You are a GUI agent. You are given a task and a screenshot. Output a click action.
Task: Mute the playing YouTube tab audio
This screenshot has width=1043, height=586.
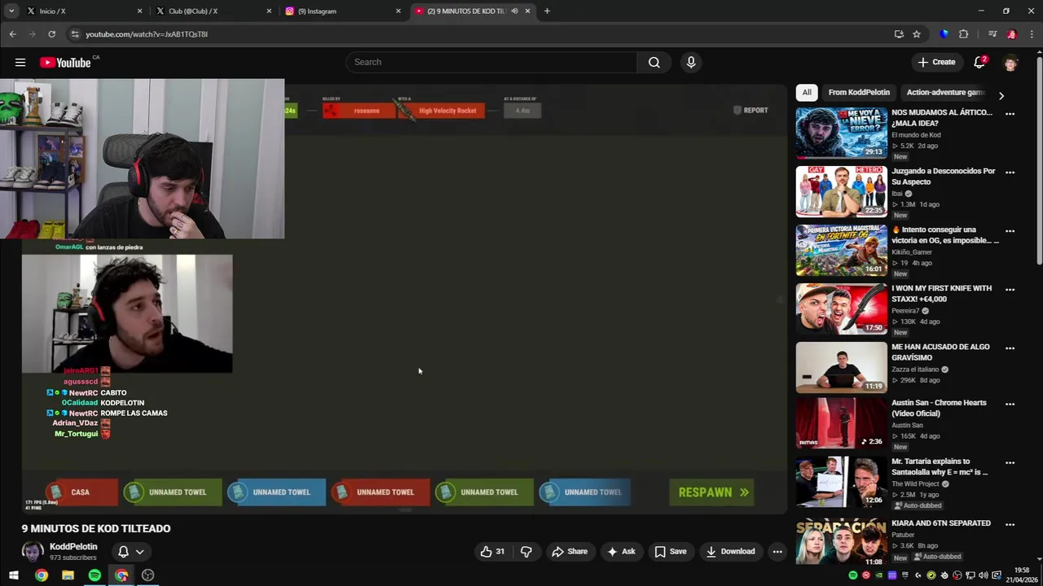(x=514, y=11)
